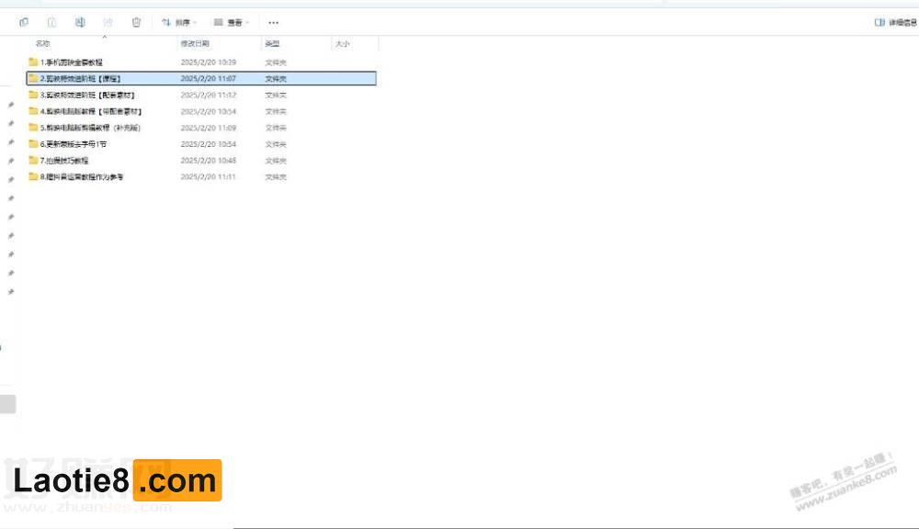Click the folder icon of item 1
This screenshot has height=529, width=919.
33,62
